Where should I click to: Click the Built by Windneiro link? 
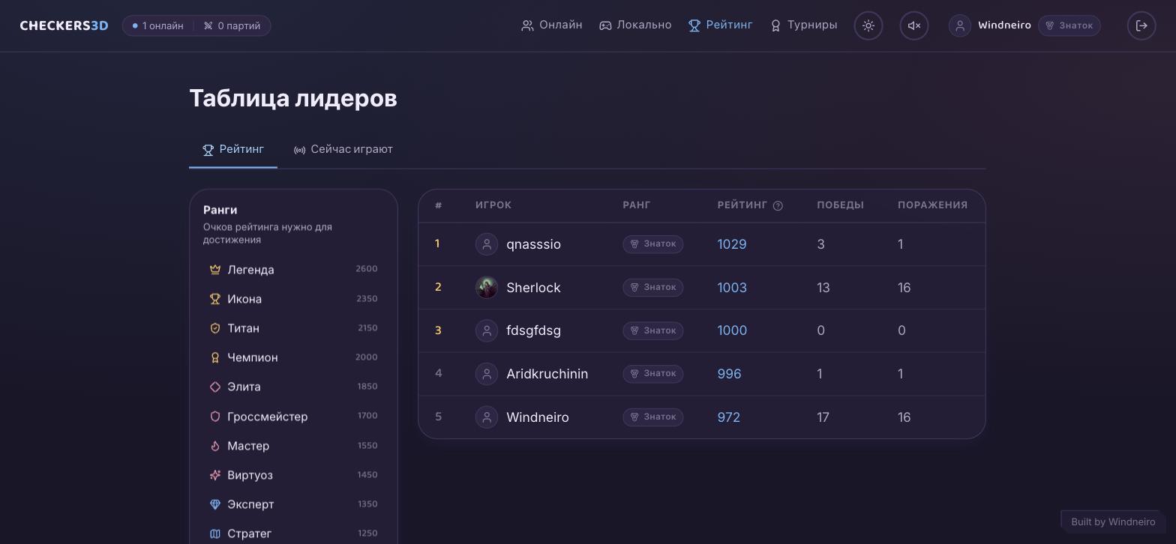point(1113,522)
